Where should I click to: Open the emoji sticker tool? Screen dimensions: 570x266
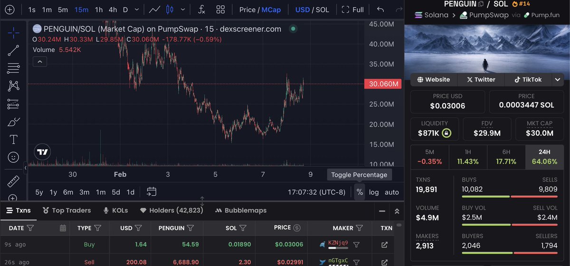click(x=13, y=157)
